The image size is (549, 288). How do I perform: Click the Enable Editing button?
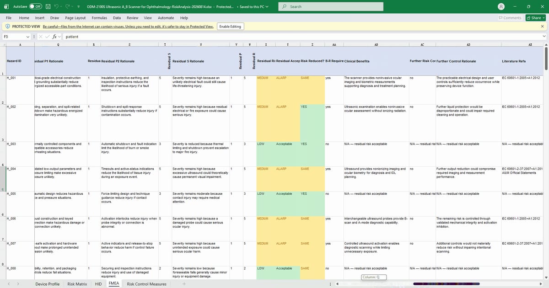[230, 27]
